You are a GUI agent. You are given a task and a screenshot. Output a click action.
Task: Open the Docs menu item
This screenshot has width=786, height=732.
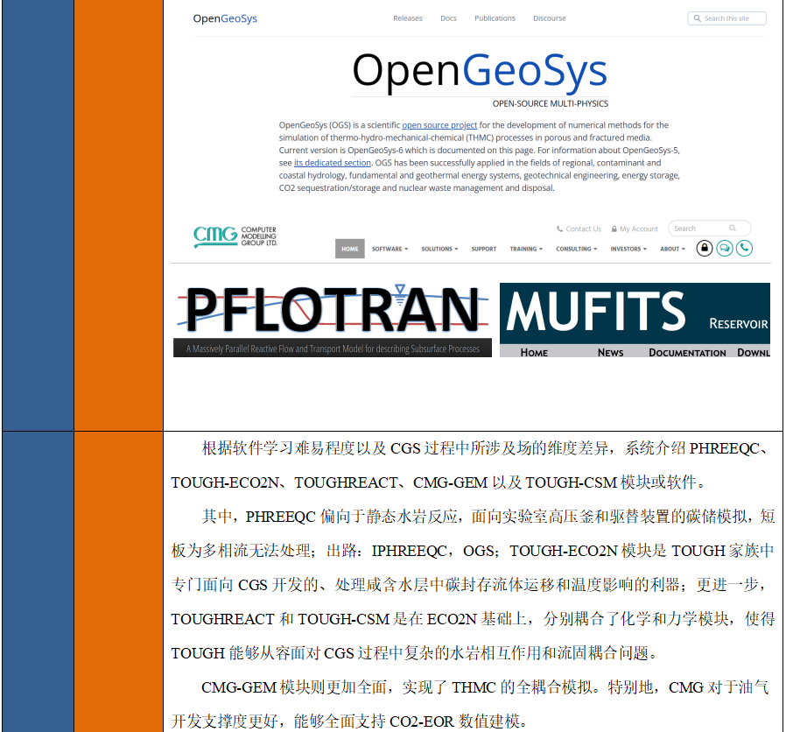click(448, 18)
